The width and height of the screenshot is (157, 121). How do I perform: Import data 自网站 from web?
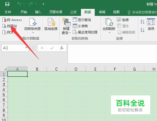click(x=10, y=26)
